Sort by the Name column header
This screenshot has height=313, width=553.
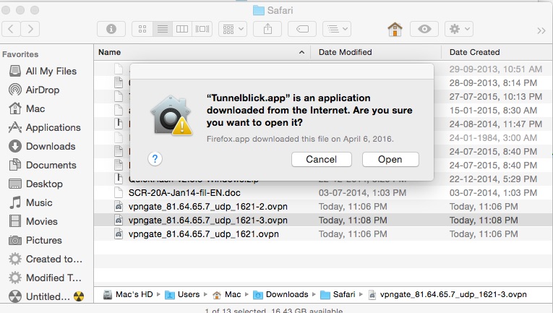110,52
